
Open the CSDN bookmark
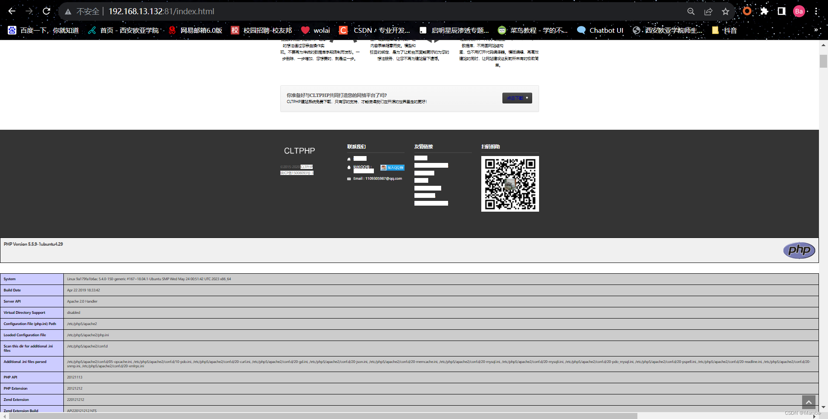pos(374,30)
